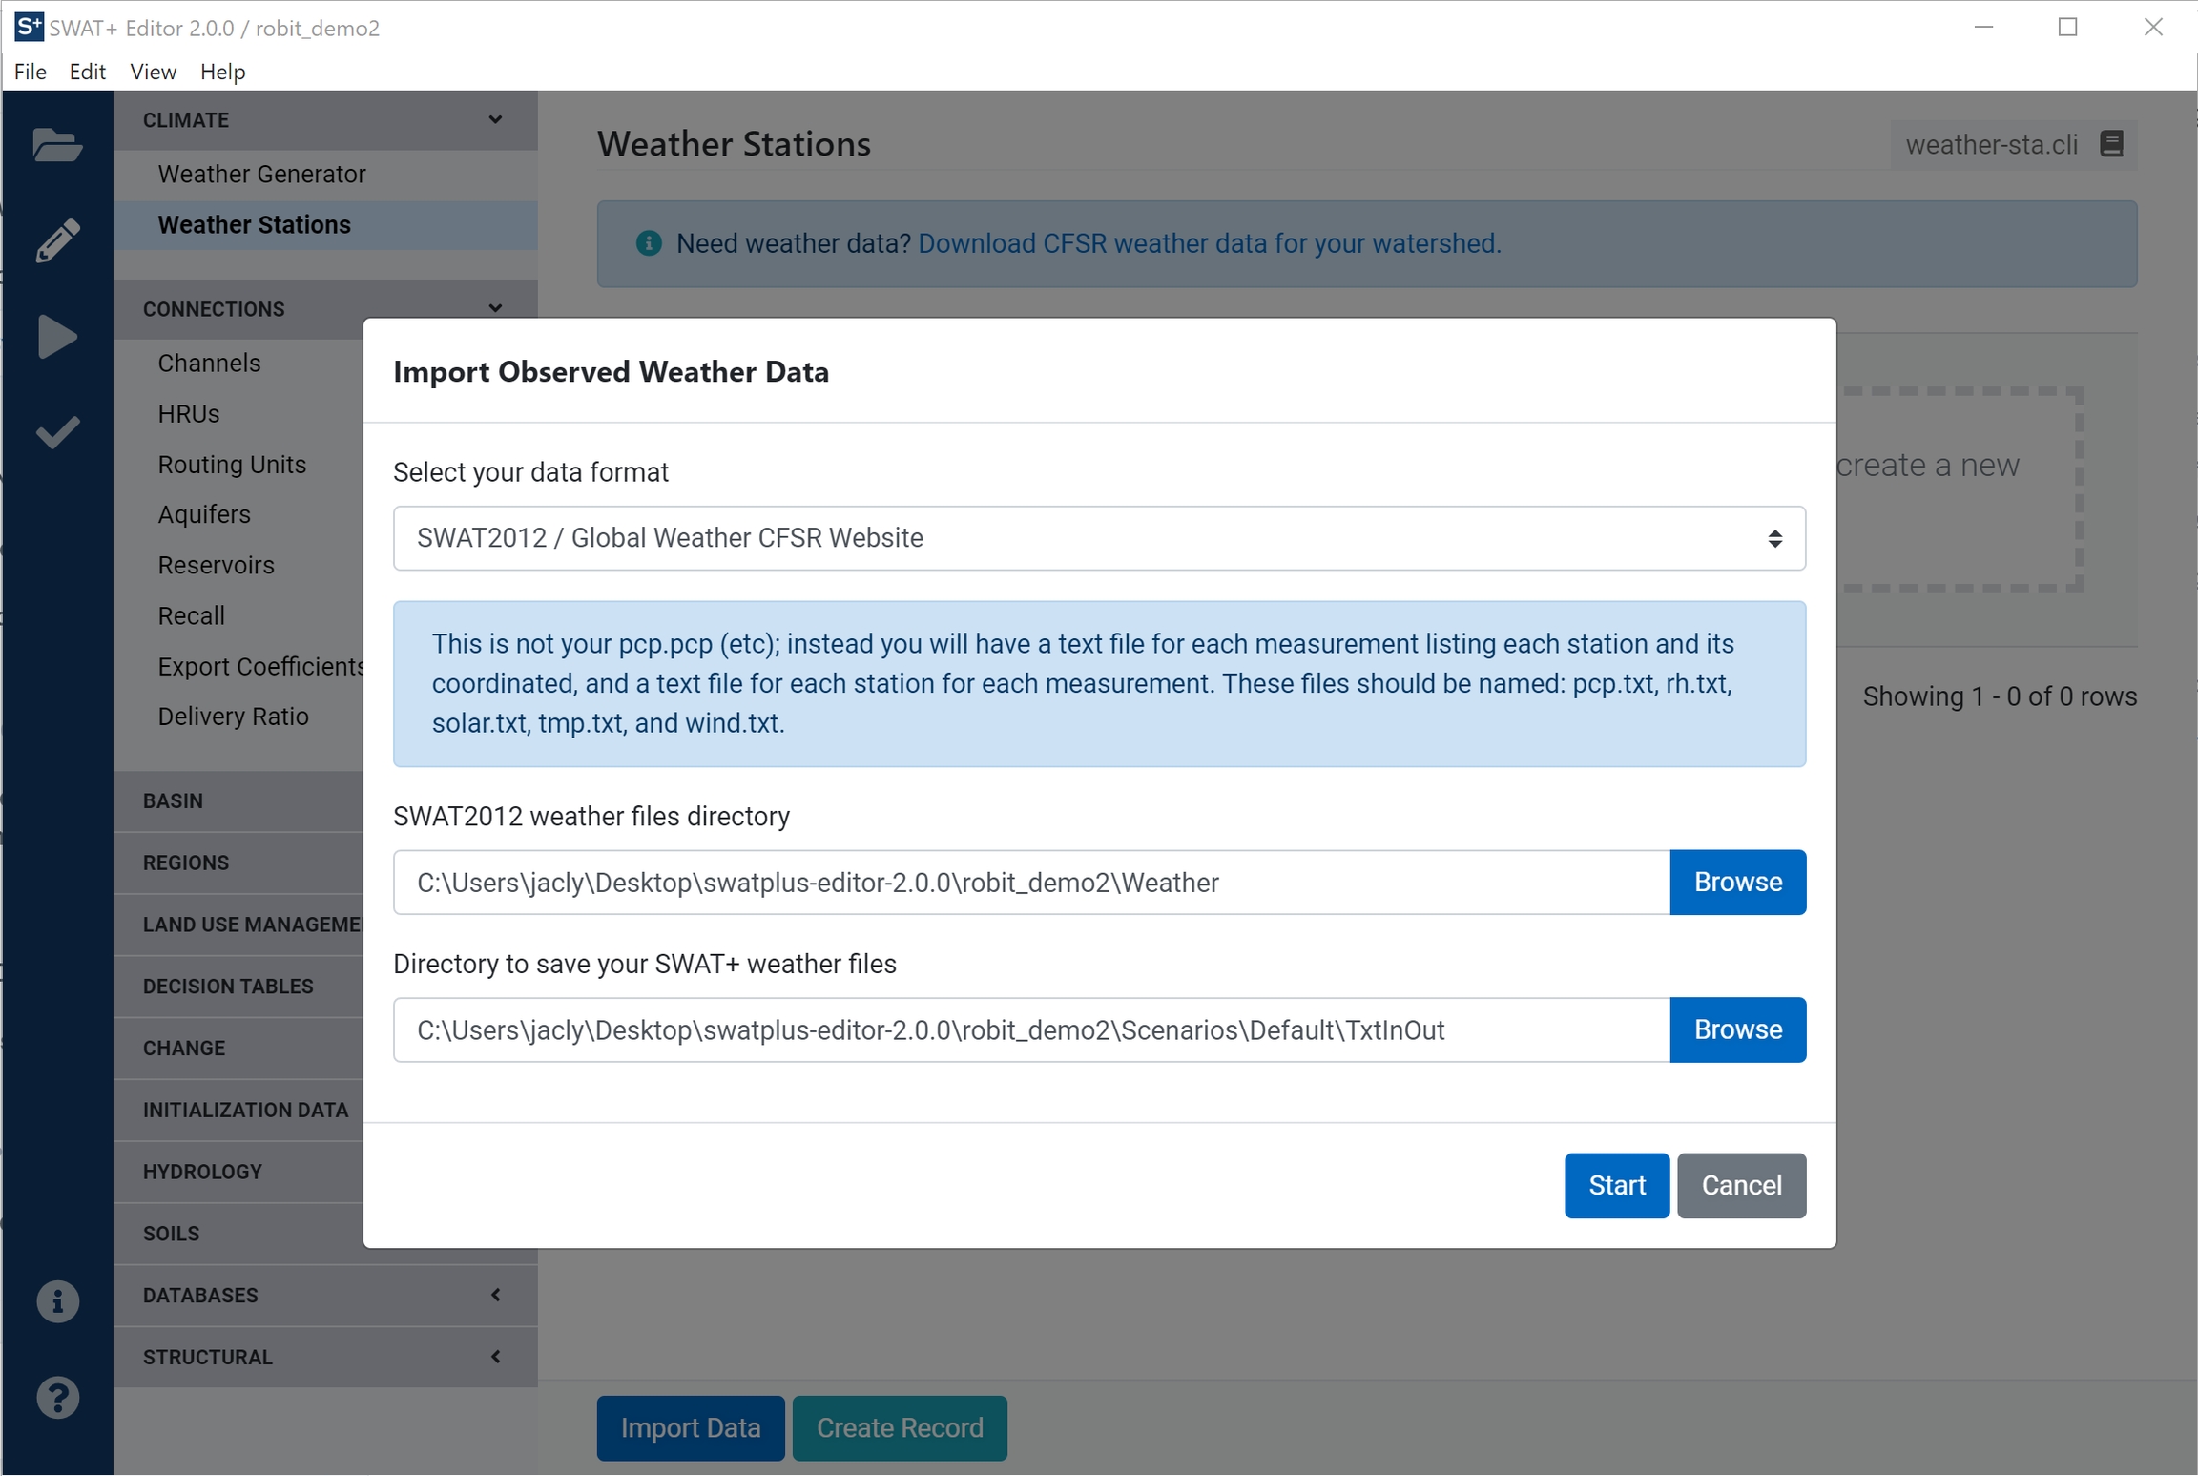
Task: Click the open folder project icon
Action: pyautogui.click(x=57, y=146)
